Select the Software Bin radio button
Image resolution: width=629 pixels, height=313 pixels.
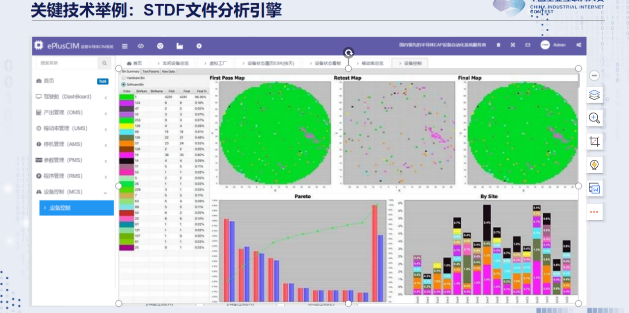(x=124, y=84)
